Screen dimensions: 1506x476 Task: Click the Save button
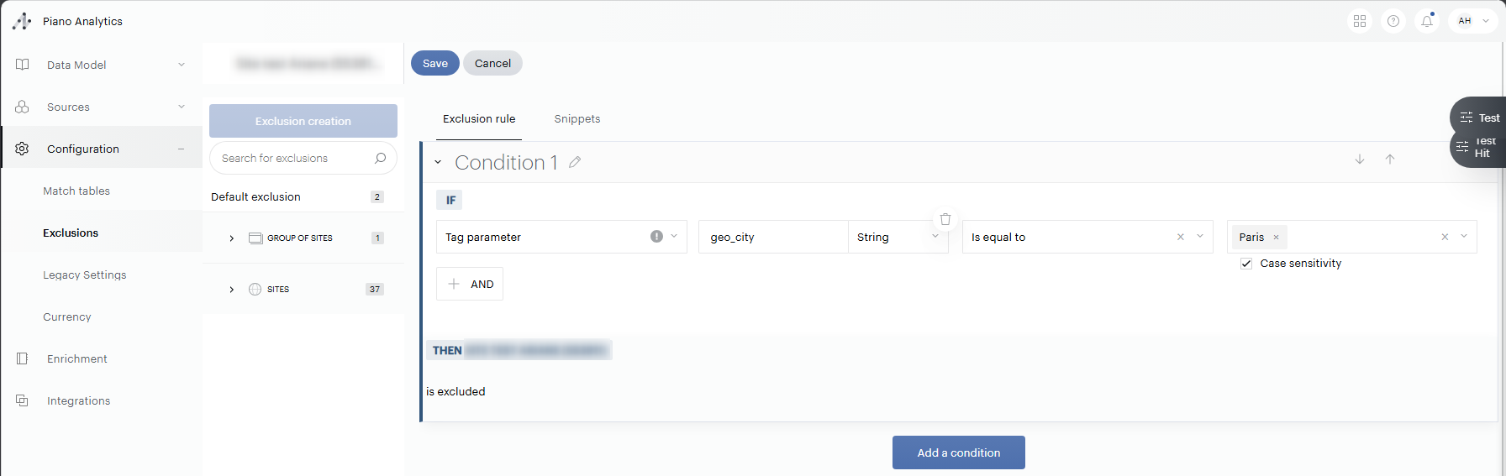tap(434, 63)
